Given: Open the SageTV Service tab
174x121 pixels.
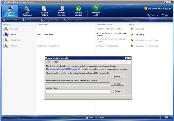Looking at the screenshot, I should pyautogui.click(x=79, y=11).
